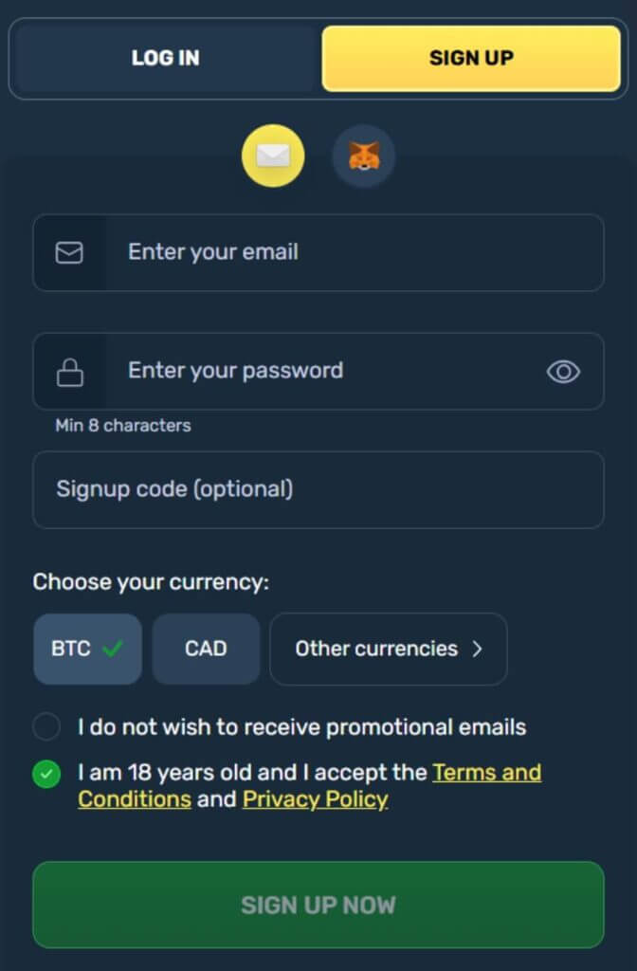Uncheck the 18 years old agreement checkbox
Screen dimensions: 637x971
click(46, 774)
